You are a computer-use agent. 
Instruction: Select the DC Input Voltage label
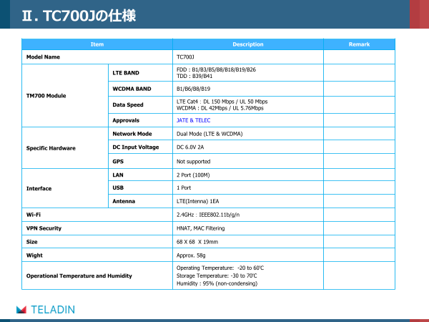136,147
